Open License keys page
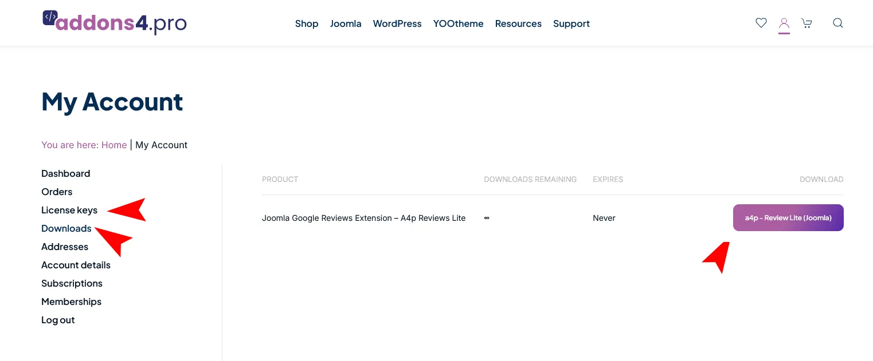 tap(69, 210)
